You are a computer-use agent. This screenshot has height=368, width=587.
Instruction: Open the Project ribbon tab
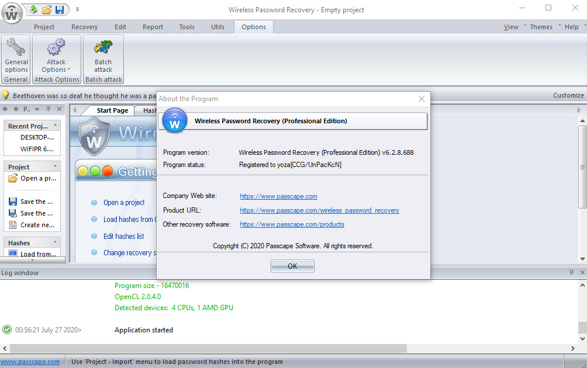coord(44,27)
